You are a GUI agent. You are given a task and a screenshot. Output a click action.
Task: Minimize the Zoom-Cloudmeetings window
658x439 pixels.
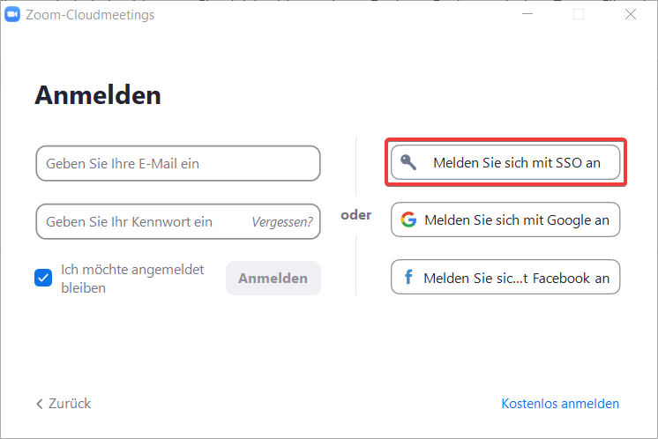[527, 14]
